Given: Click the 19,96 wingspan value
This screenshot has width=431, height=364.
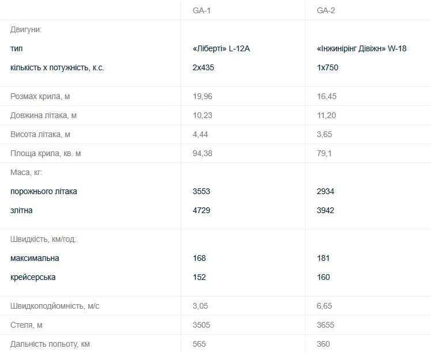Looking at the screenshot, I should [x=202, y=96].
